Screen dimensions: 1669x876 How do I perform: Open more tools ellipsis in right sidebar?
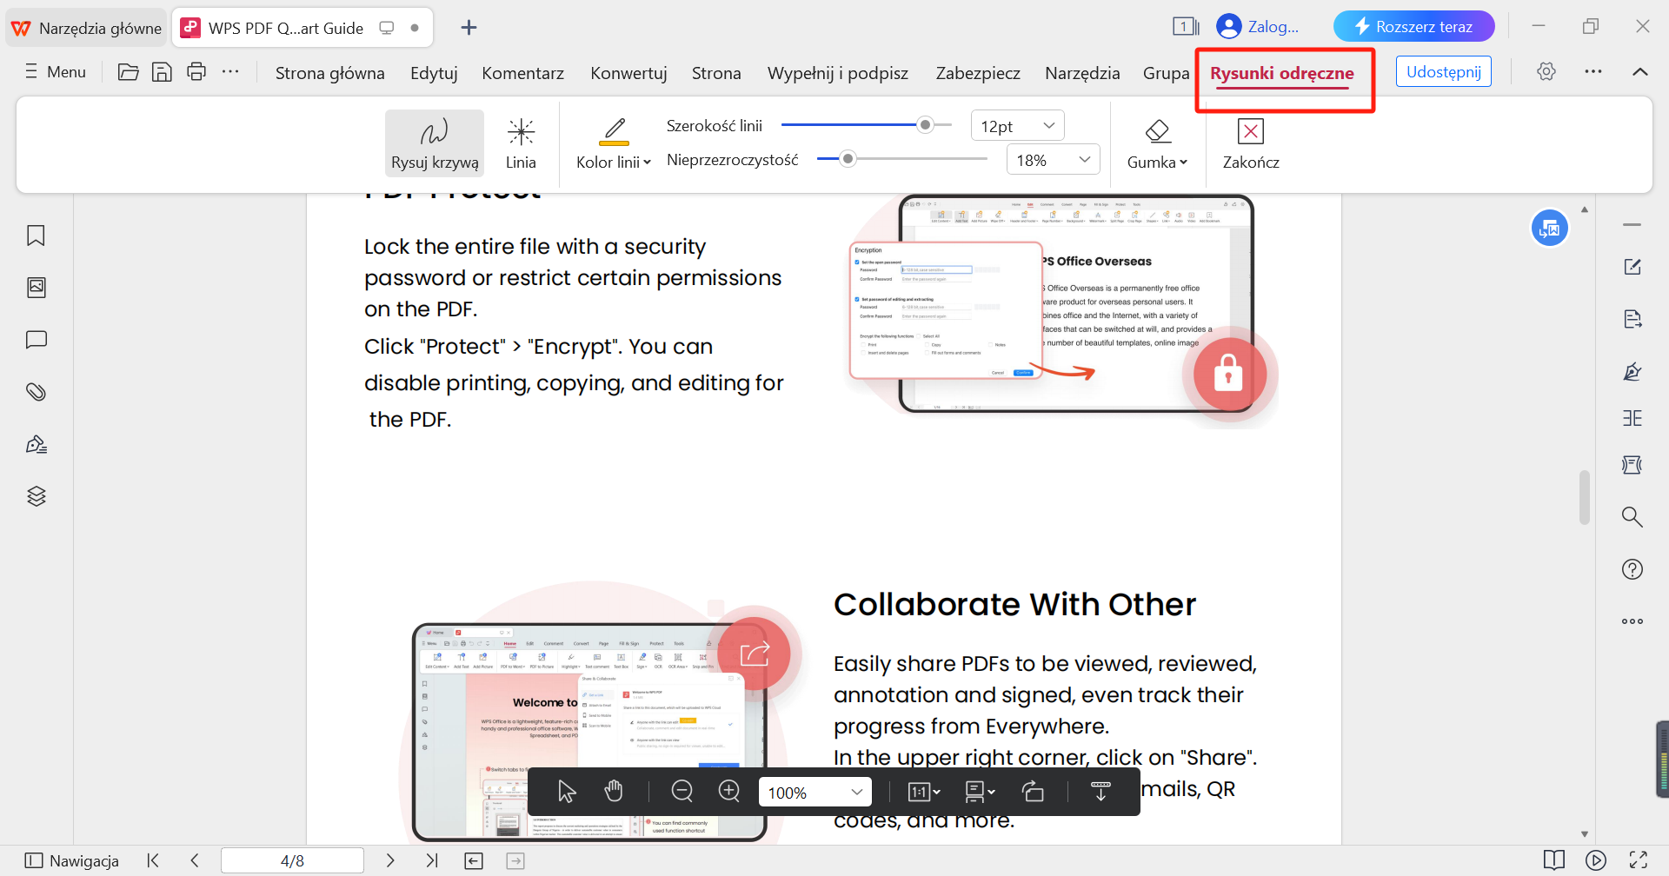tap(1632, 621)
